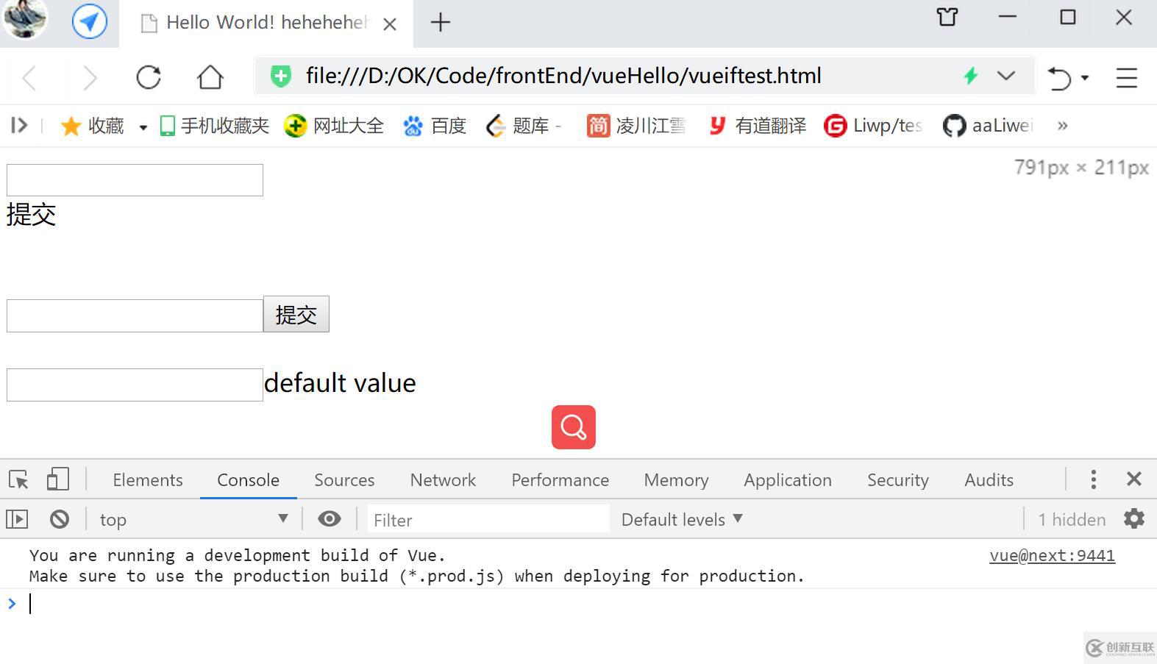
Task: Switch to the Security tab
Action: 898,480
